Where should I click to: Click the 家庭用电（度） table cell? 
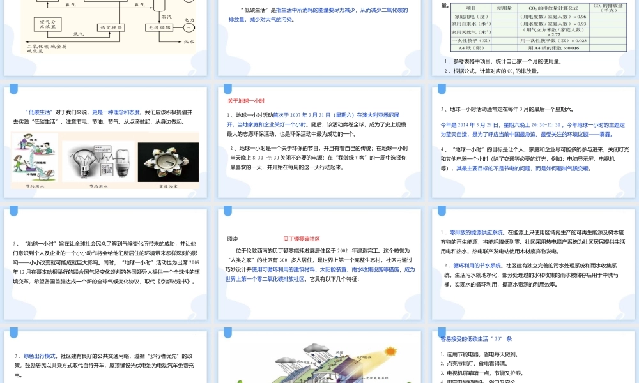pyautogui.click(x=471, y=17)
